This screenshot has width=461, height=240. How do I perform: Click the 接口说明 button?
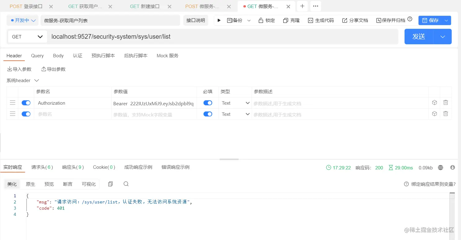(x=195, y=20)
